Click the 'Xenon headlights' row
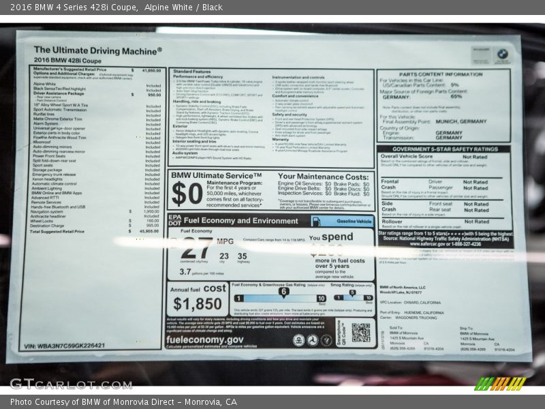This screenshot has height=409, width=545. tap(95, 179)
